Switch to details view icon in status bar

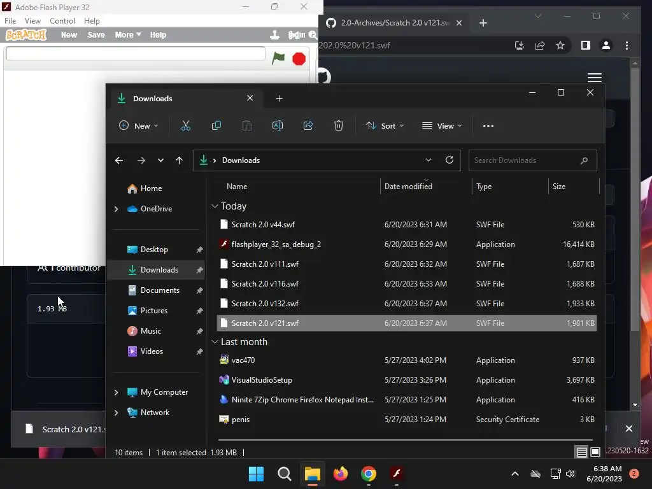582,452
